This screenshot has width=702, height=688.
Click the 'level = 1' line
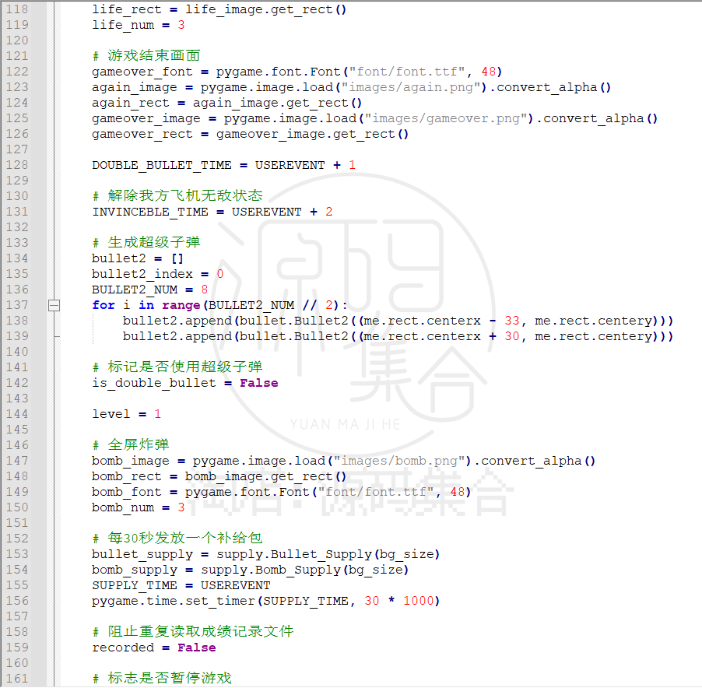[x=126, y=413]
